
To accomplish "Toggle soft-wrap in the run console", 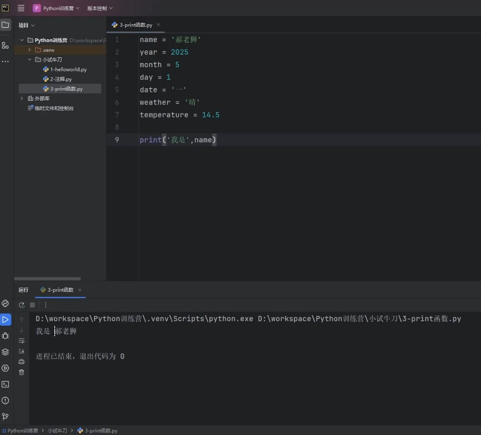I will point(21,341).
